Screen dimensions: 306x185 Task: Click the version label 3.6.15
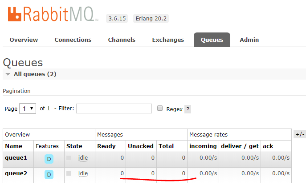pyautogui.click(x=117, y=19)
